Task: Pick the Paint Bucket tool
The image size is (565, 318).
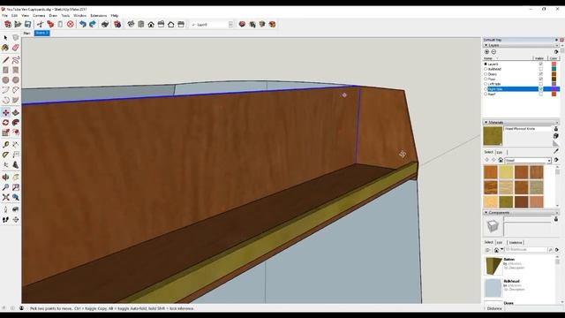Action: pos(5,48)
